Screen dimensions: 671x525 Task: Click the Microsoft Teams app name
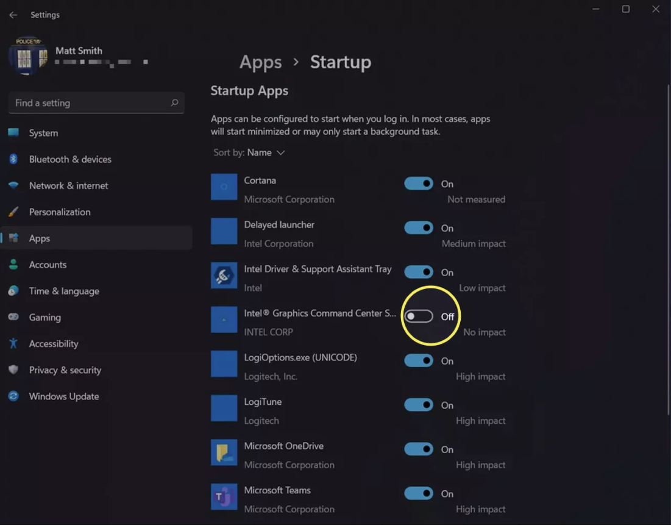click(277, 490)
